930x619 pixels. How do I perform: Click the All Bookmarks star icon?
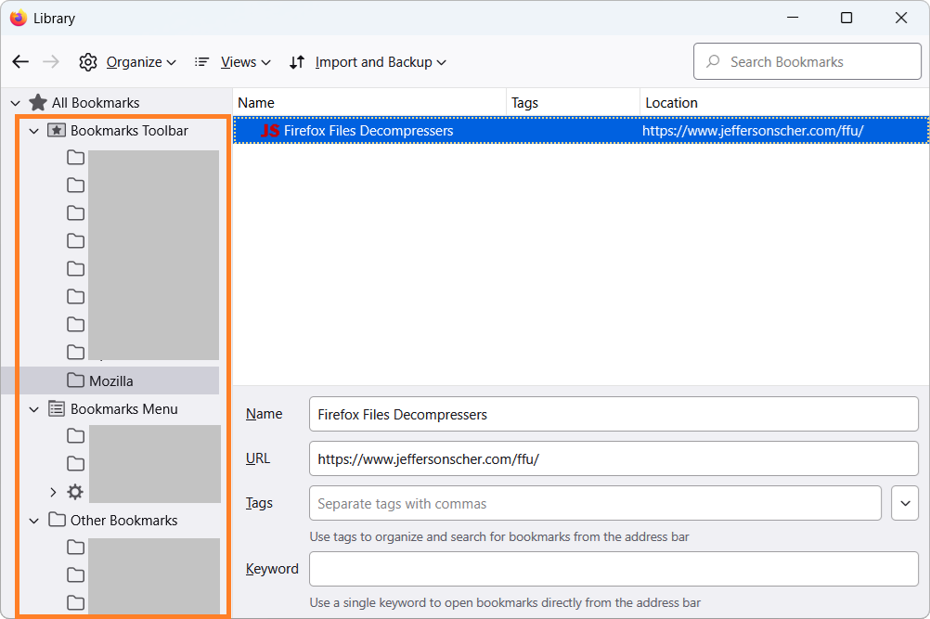(38, 103)
